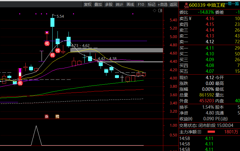This screenshot has height=151, width=240.
Task: Click the 5.54 high price label
Action: tap(60, 16)
